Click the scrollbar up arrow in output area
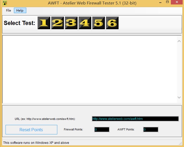This screenshot has height=147, width=184. pyautogui.click(x=179, y=41)
